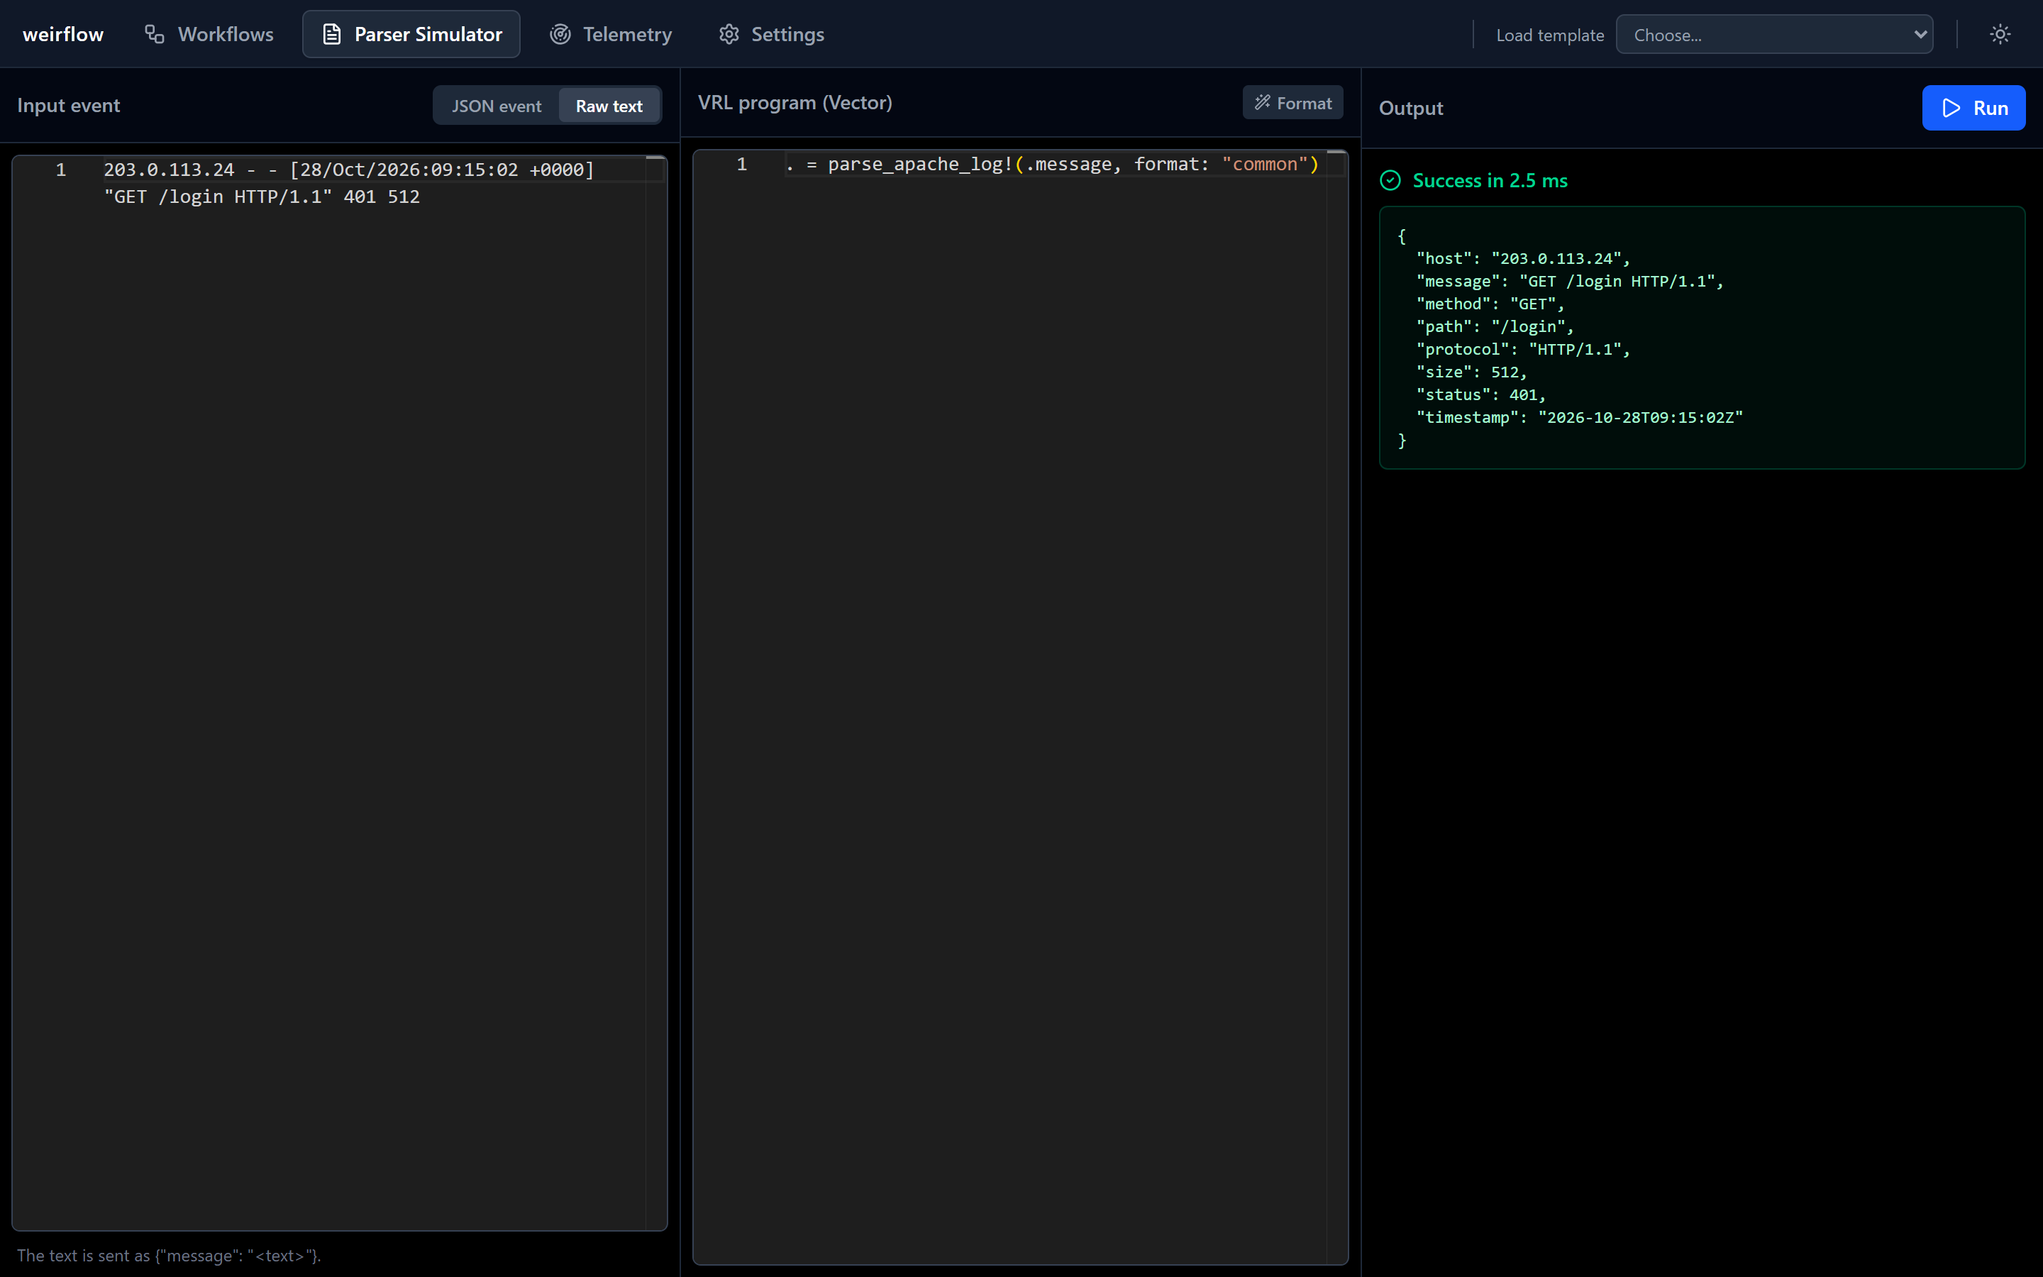Select the Parser Simulator tab
This screenshot has width=2043, height=1277.
[411, 34]
